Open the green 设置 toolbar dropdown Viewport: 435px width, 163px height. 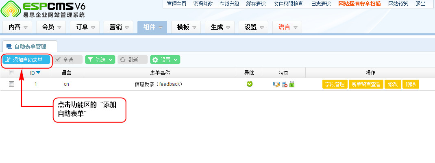[x=165, y=60]
